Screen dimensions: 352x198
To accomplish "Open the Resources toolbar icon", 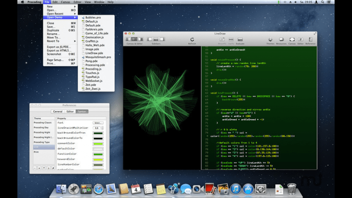I will [281, 40].
